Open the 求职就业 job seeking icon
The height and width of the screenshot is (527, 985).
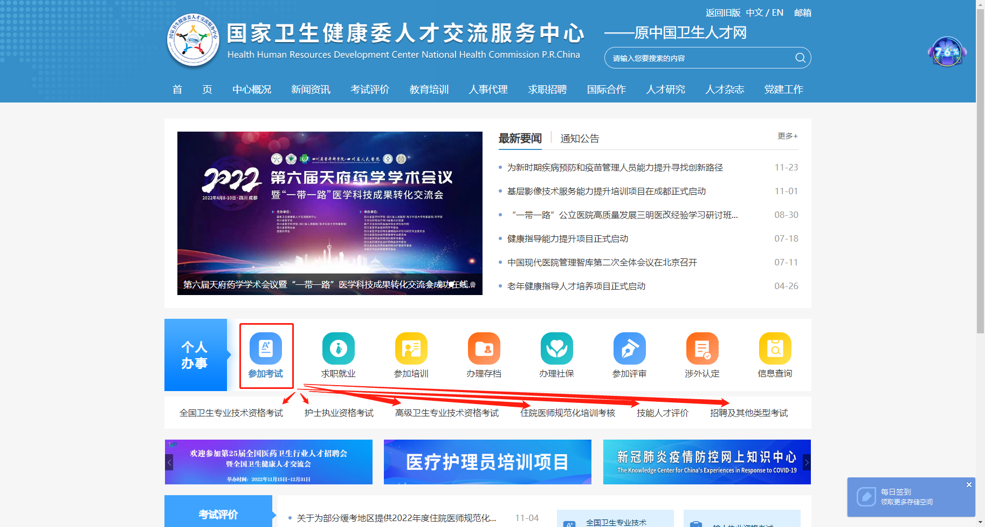pos(339,348)
